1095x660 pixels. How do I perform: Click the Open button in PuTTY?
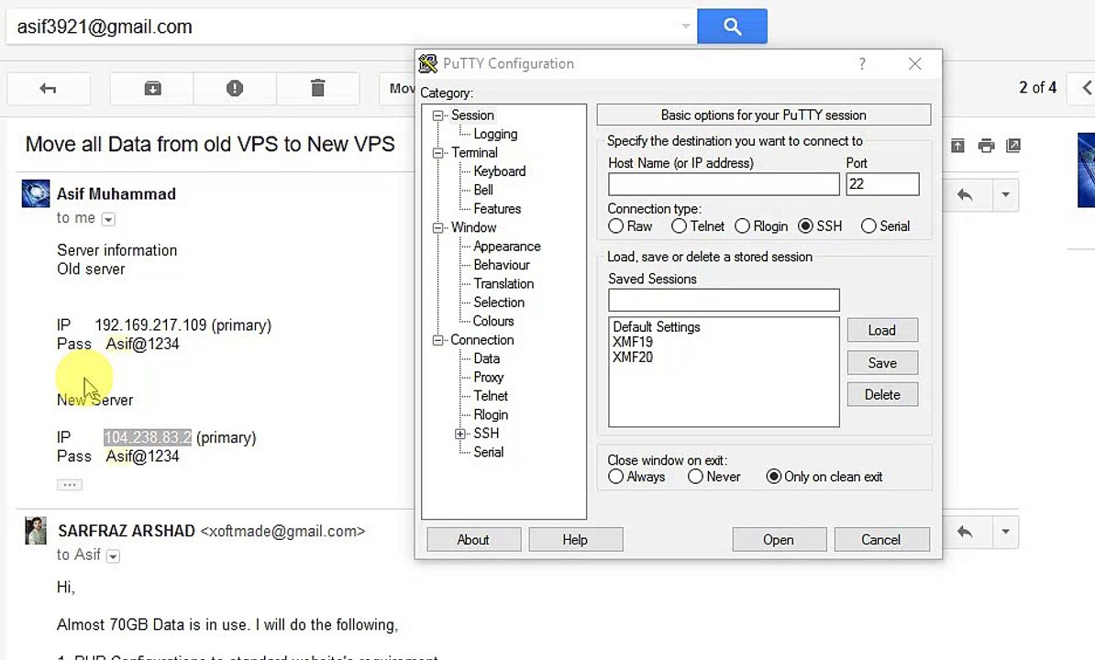tap(779, 540)
